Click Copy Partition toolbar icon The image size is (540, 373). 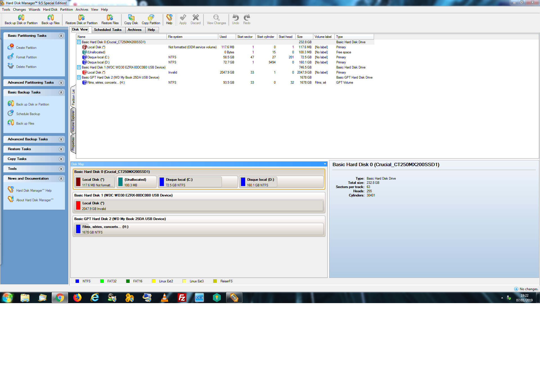151,18
